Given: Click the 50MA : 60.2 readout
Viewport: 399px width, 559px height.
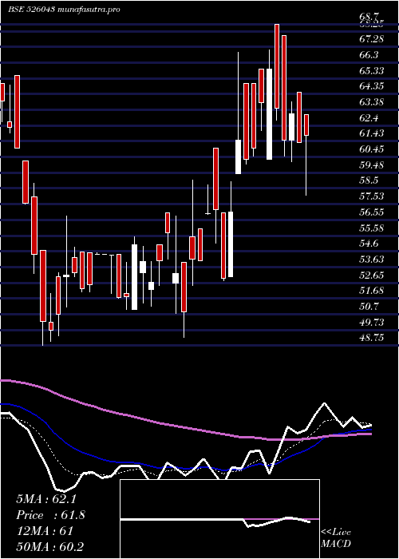Looking at the screenshot, I should 49,546.
